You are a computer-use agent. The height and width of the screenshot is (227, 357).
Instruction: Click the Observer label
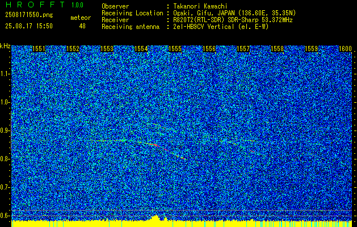[x=115, y=6]
